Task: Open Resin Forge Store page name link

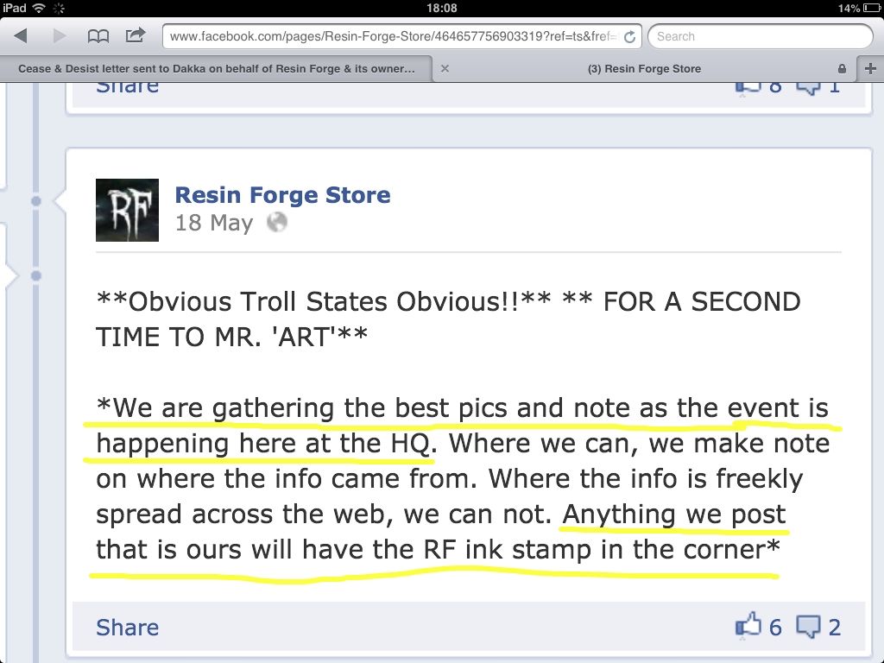Action: (282, 195)
